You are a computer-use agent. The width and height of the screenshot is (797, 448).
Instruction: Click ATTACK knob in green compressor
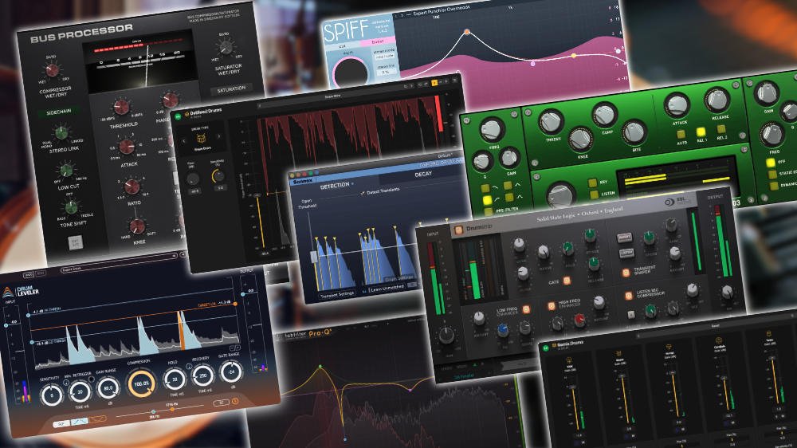click(x=677, y=106)
